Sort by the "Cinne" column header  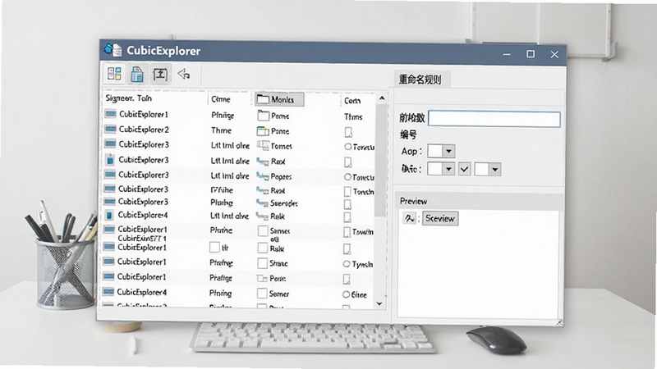(x=221, y=99)
